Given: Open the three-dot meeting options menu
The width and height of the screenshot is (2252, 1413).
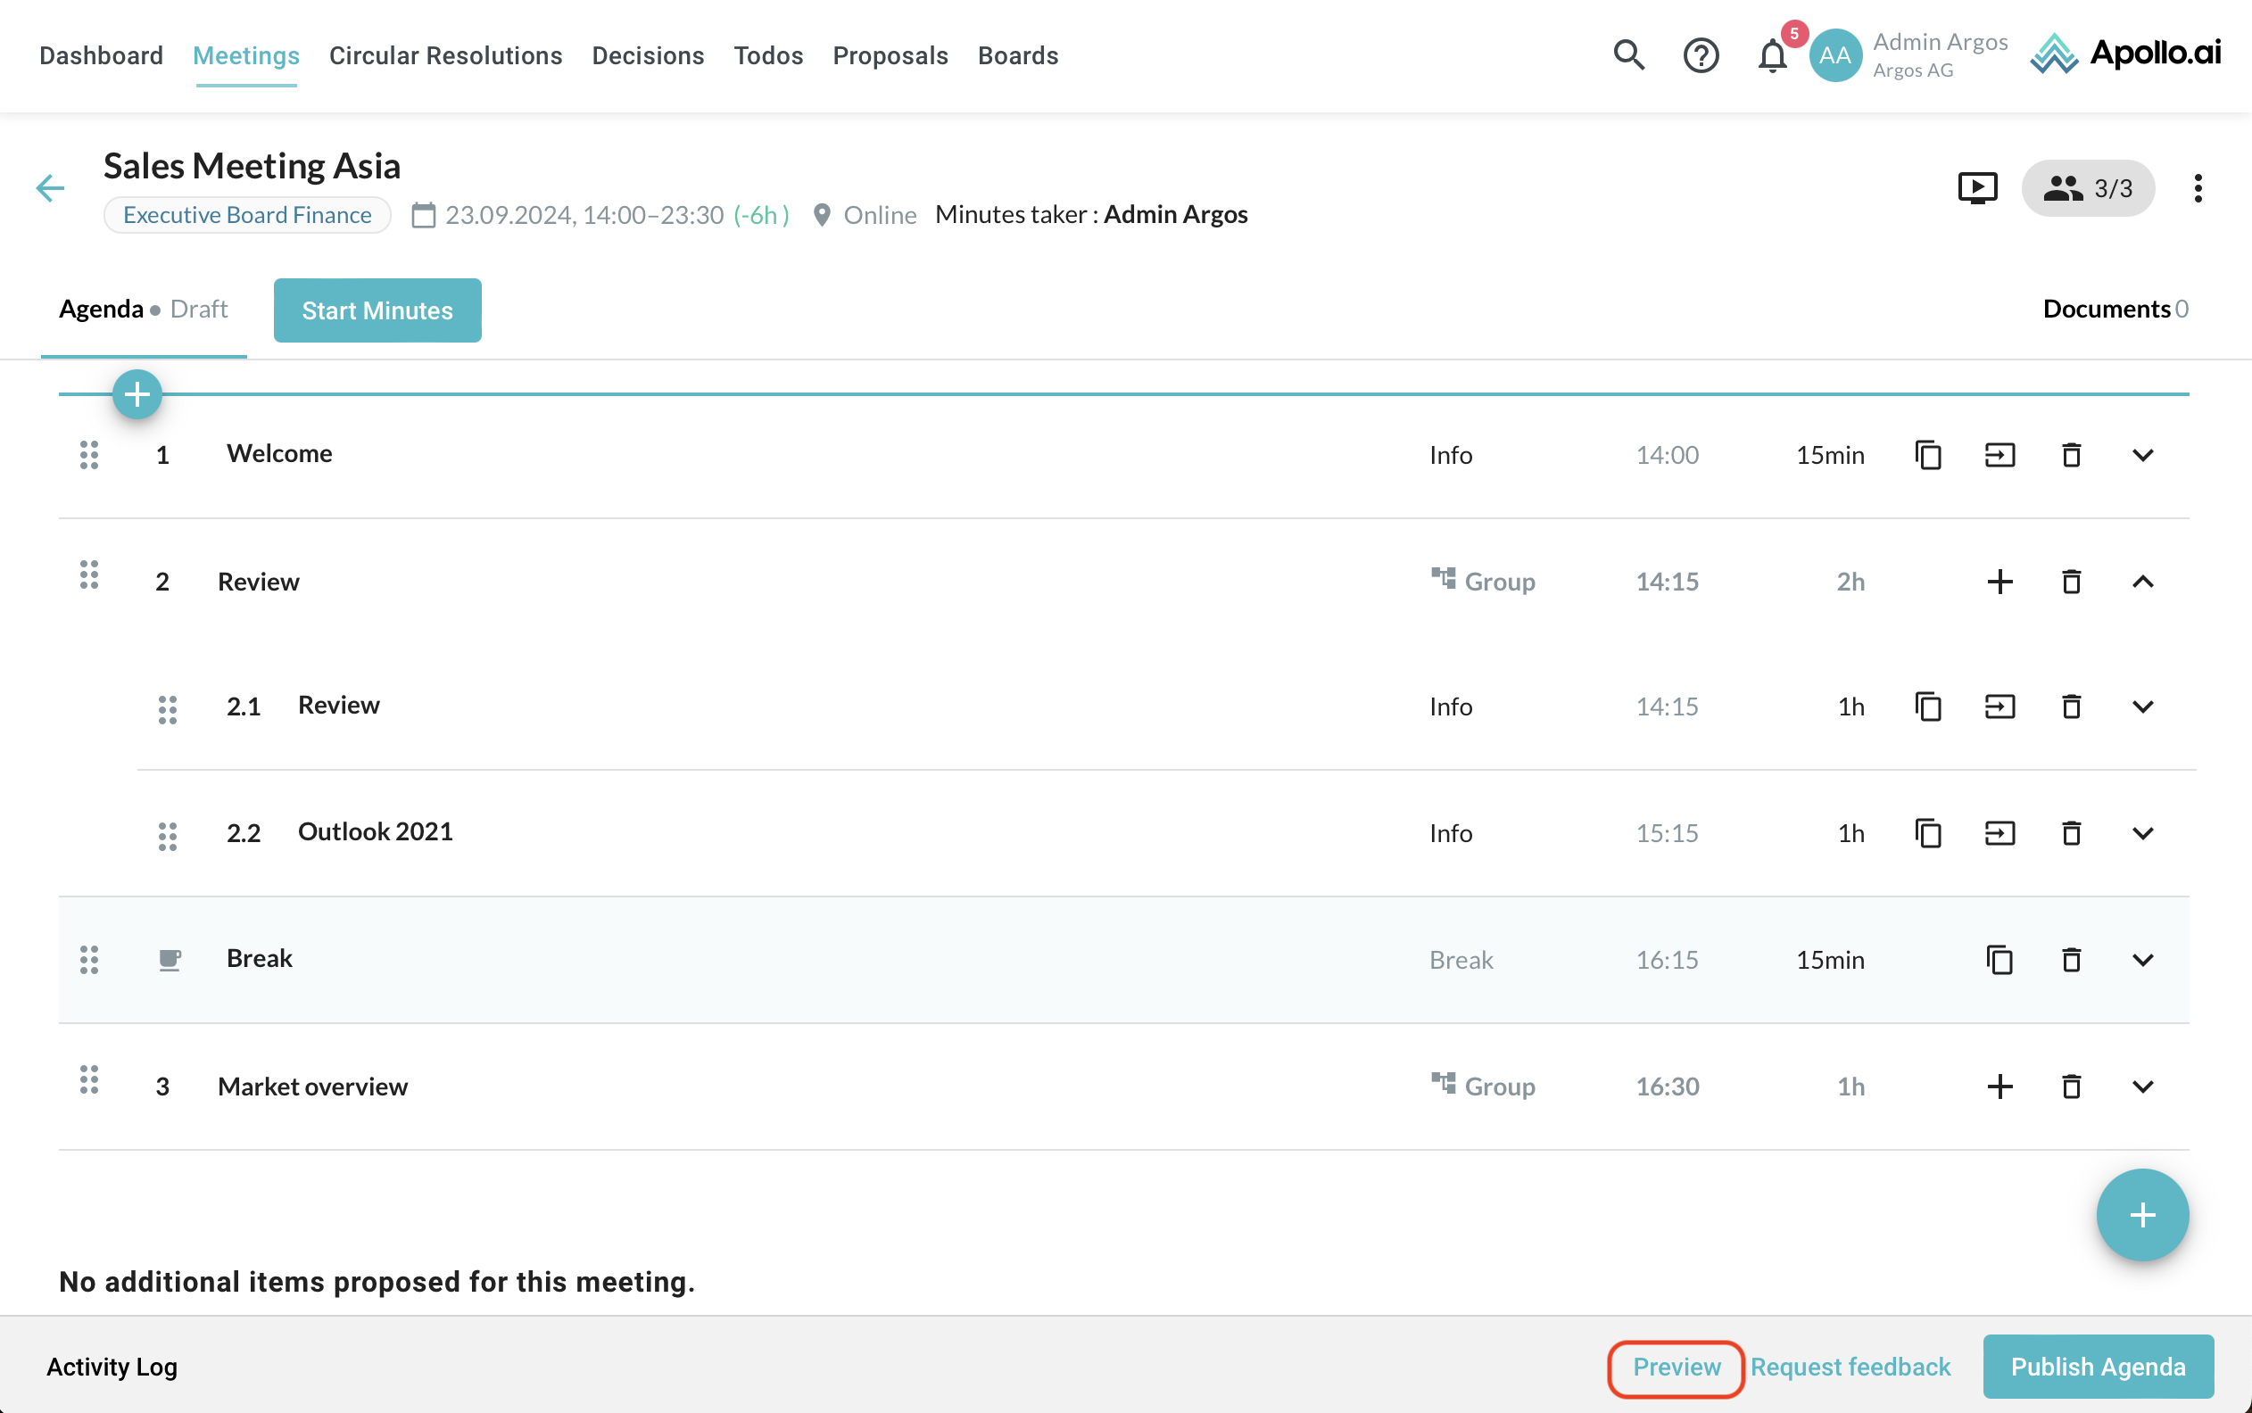Looking at the screenshot, I should click(2198, 188).
